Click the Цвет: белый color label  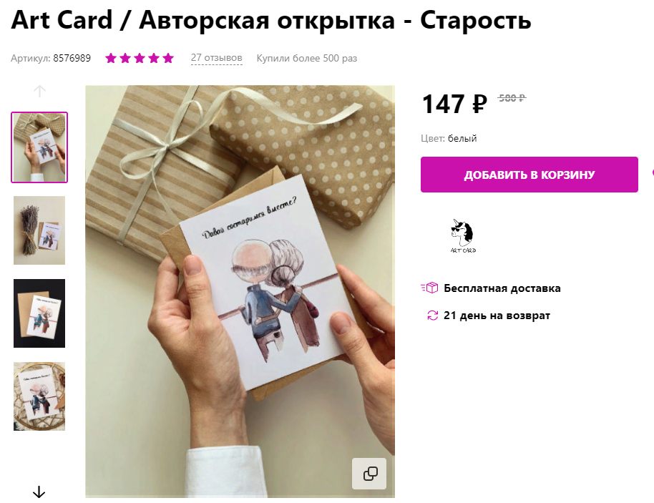tap(449, 138)
